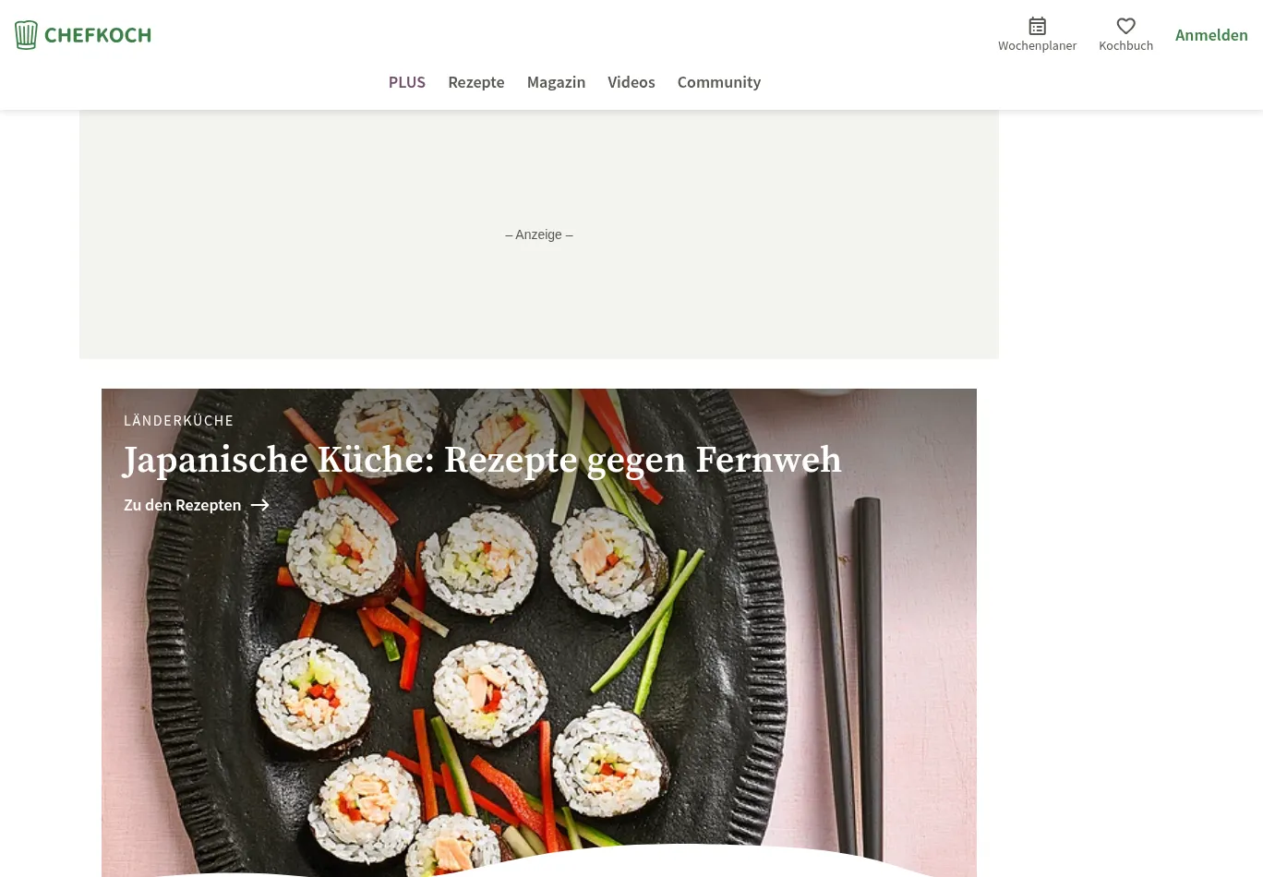Open the Kochbuch heart icon
Image resolution: width=1263 pixels, height=877 pixels.
tap(1125, 26)
